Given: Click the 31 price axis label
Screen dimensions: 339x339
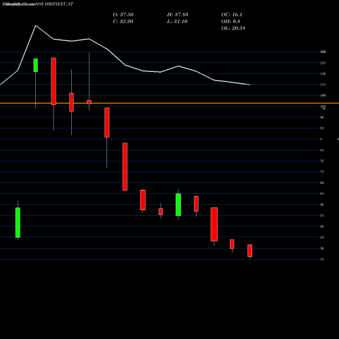Looking at the screenshot, I should (x=322, y=259).
